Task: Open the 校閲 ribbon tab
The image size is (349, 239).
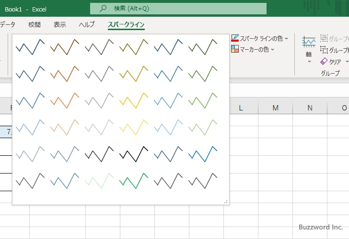Action: [35, 24]
